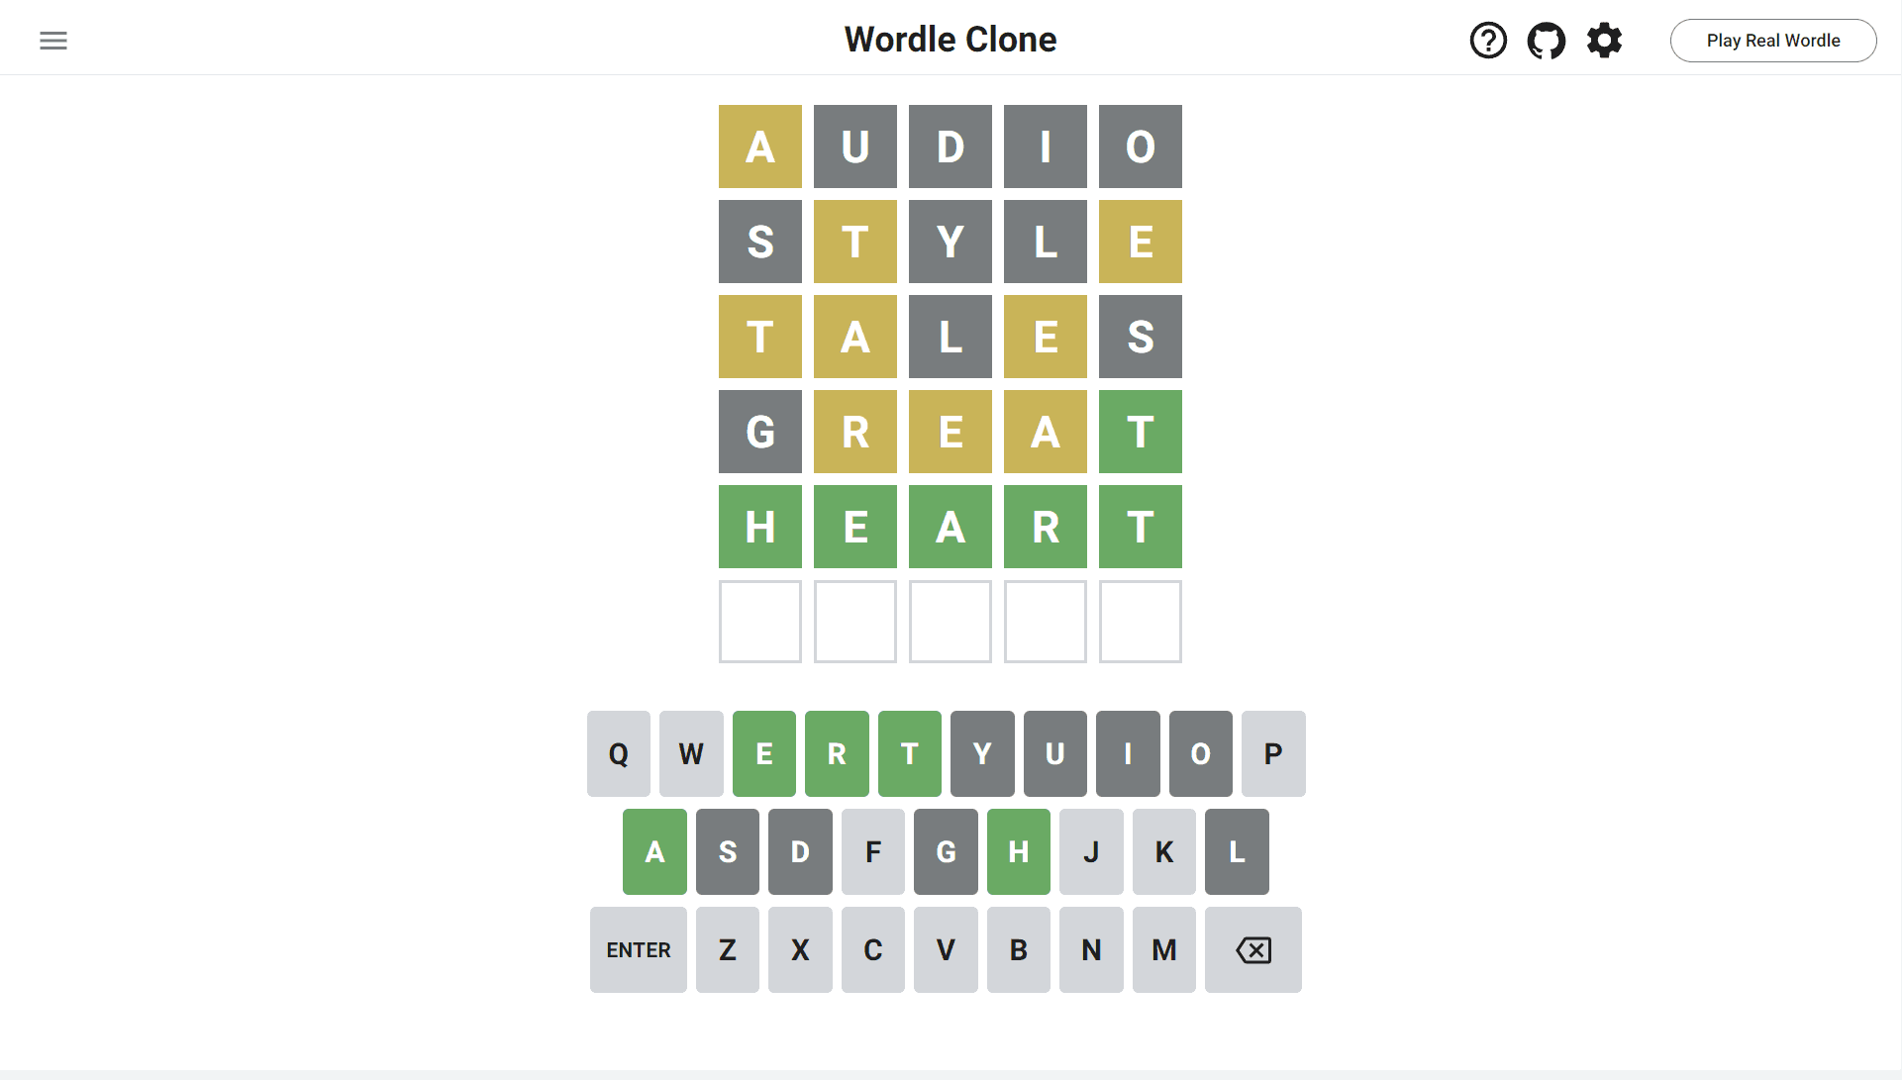
Task: Open the settings gear icon
Action: [1604, 41]
